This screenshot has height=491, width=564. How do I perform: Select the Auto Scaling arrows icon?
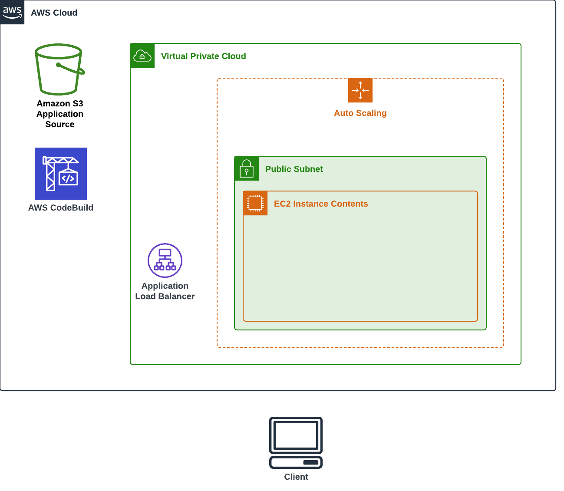click(x=360, y=90)
